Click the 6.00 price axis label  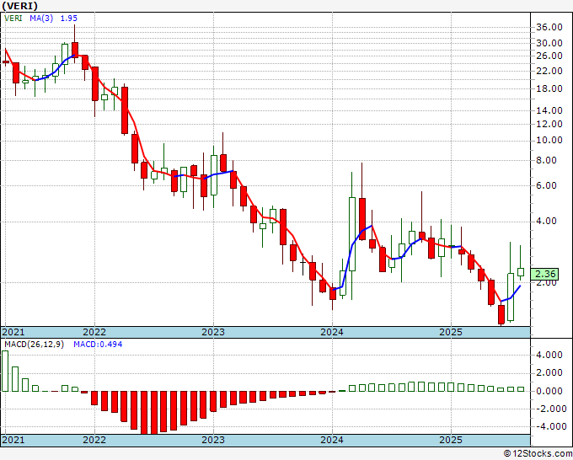pos(546,185)
